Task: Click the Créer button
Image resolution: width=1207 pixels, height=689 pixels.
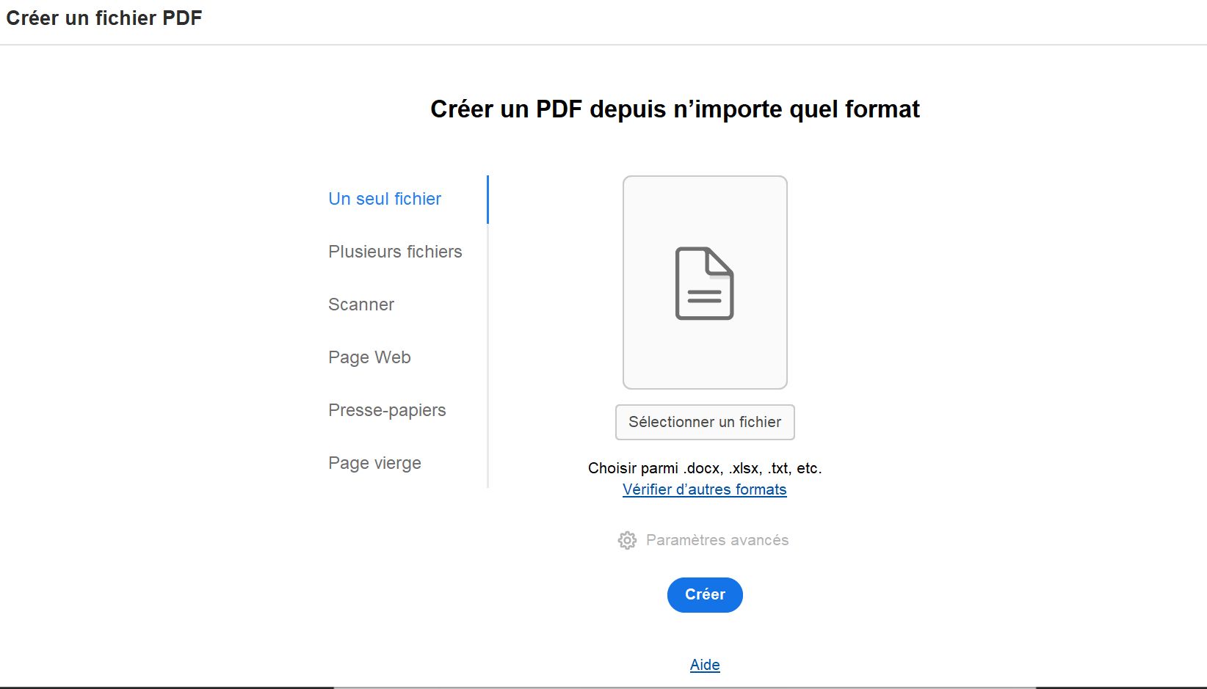Action: tap(704, 594)
